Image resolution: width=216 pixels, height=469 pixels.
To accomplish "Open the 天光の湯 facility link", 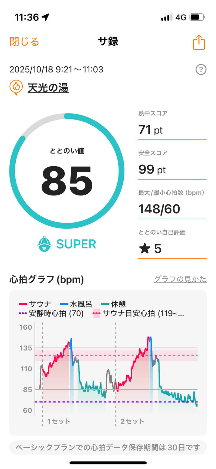I will point(48,88).
